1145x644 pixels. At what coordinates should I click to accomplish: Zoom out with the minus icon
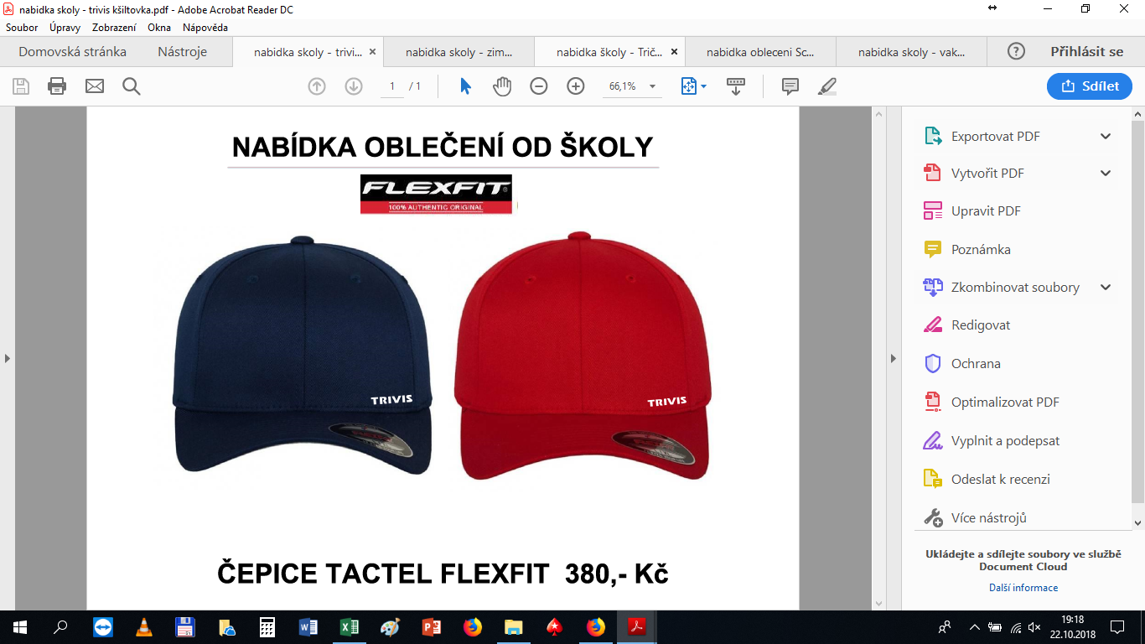[539, 86]
